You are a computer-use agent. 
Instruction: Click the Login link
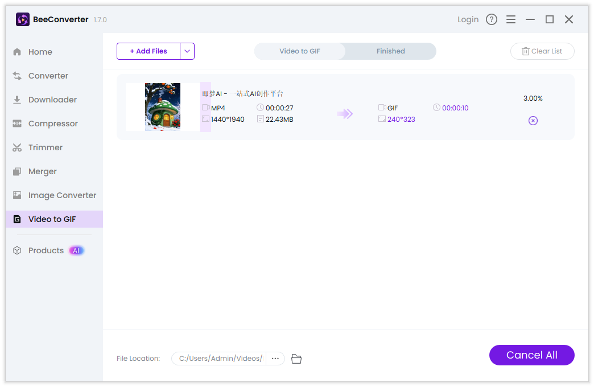(468, 19)
